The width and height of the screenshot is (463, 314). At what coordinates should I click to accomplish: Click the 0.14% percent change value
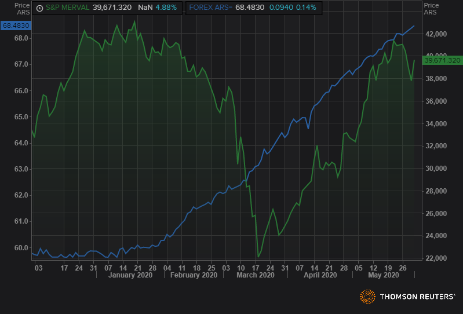pos(306,8)
